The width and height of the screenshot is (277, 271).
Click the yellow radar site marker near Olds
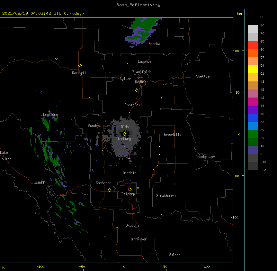pos(125,134)
